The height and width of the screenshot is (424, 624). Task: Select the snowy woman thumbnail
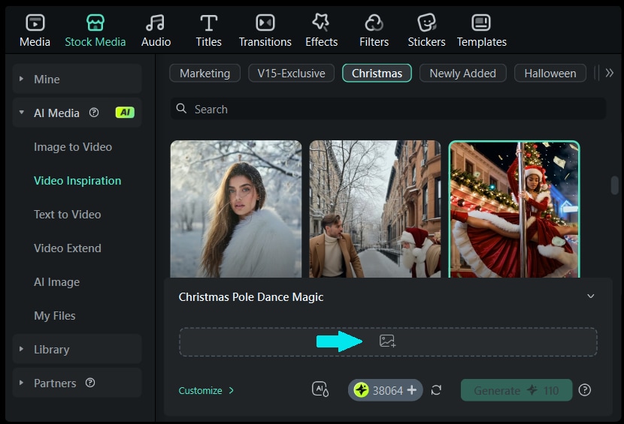(x=236, y=209)
